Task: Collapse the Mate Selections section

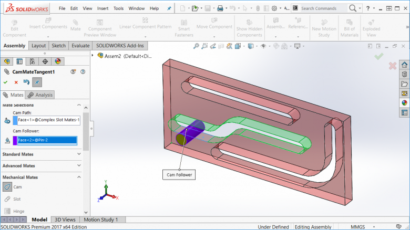Action: coord(79,105)
